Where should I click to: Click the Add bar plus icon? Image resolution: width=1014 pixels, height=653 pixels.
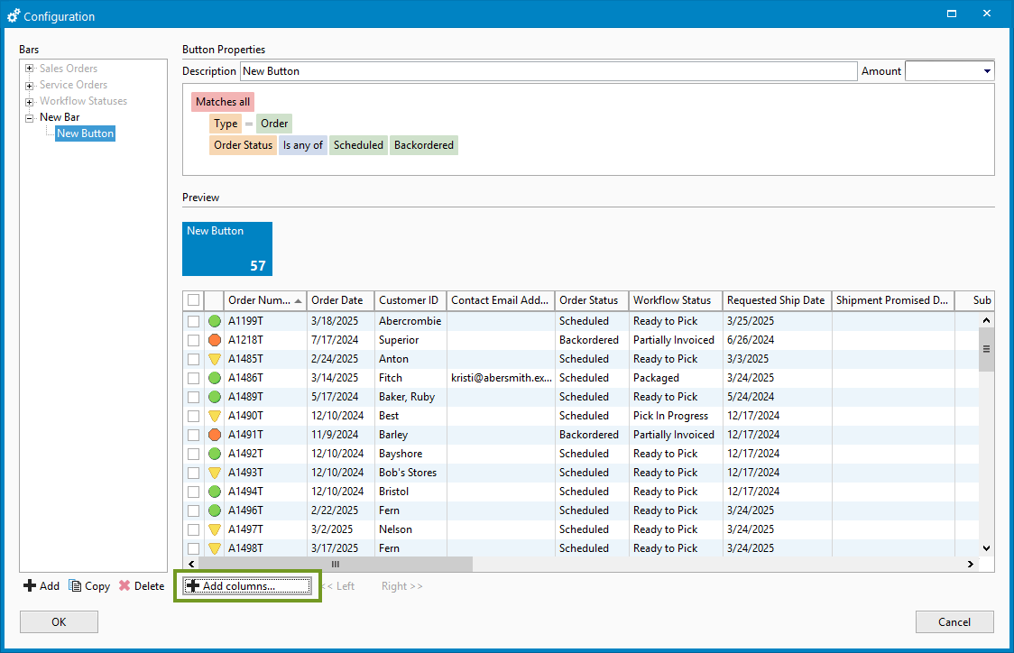[30, 586]
